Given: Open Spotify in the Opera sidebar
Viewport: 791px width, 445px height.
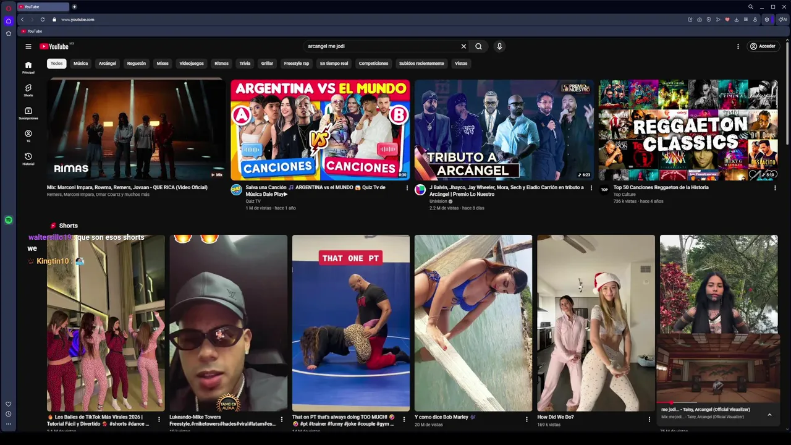Looking at the screenshot, I should (9, 220).
